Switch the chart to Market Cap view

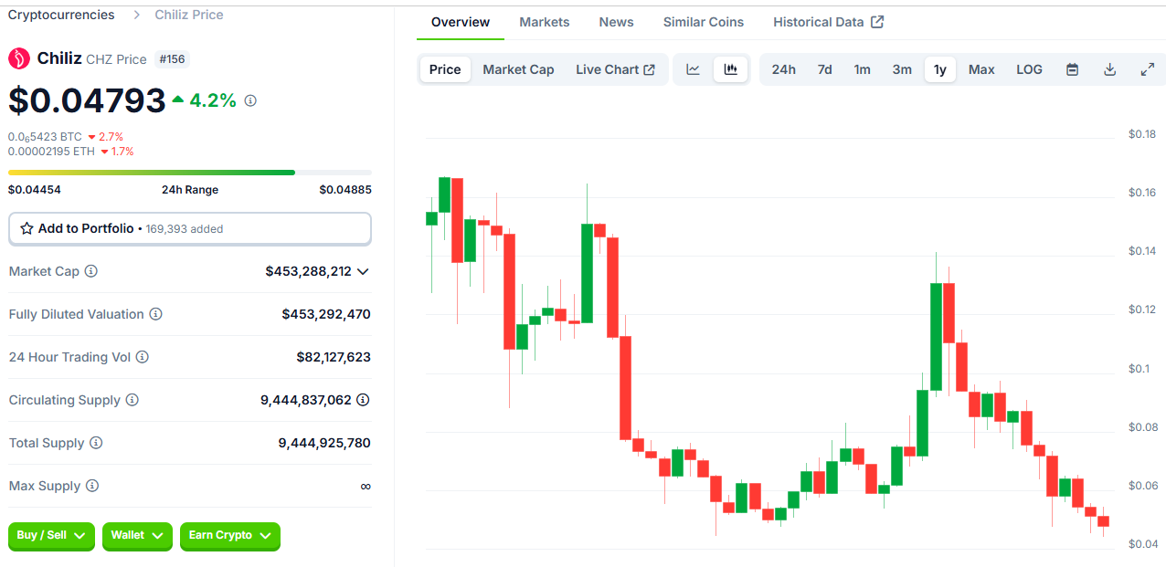(518, 68)
